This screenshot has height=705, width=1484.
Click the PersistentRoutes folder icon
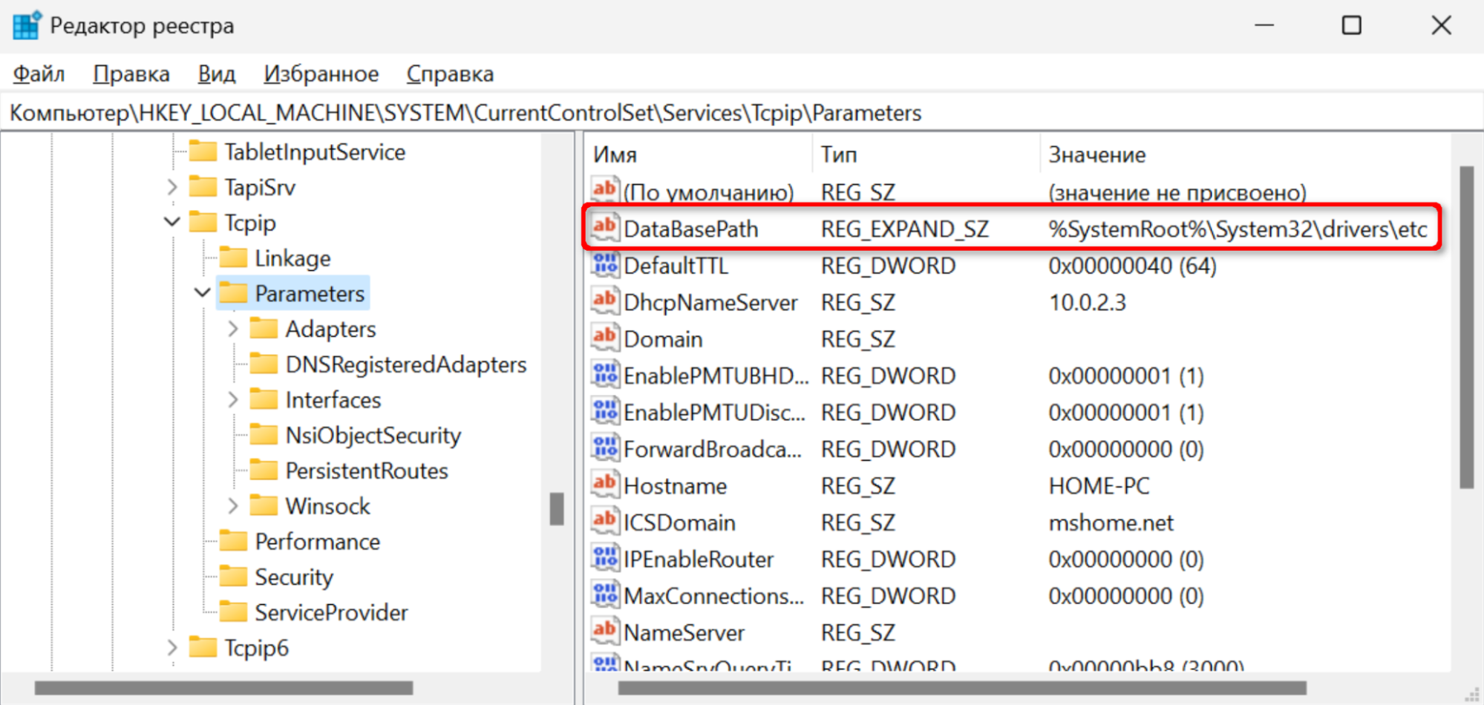(264, 470)
